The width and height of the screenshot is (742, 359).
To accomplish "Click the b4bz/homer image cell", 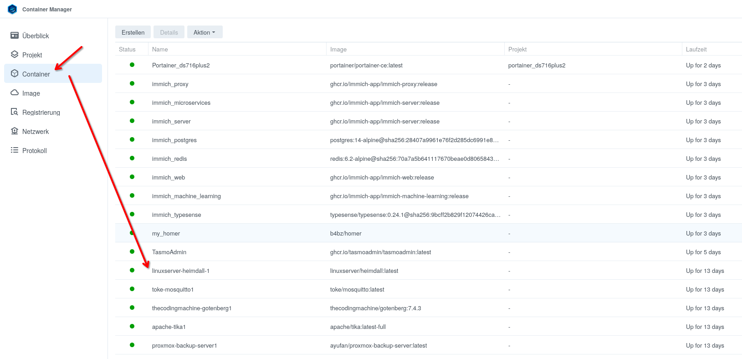I will (x=346, y=233).
